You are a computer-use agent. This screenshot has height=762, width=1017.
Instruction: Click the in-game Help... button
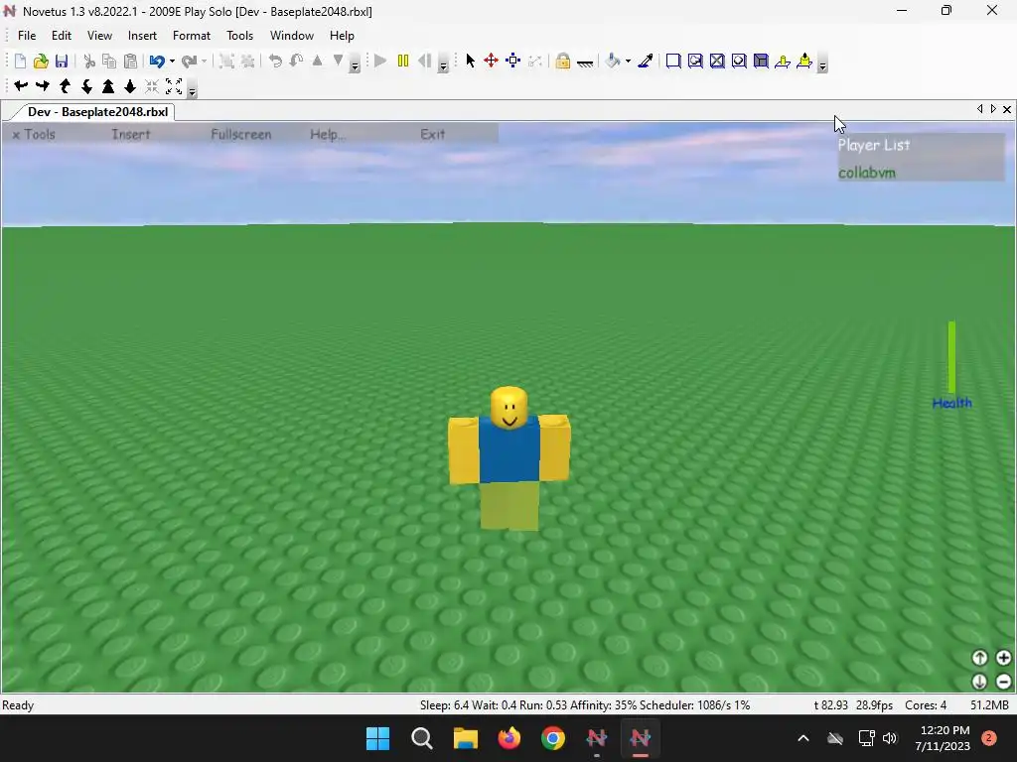(328, 134)
